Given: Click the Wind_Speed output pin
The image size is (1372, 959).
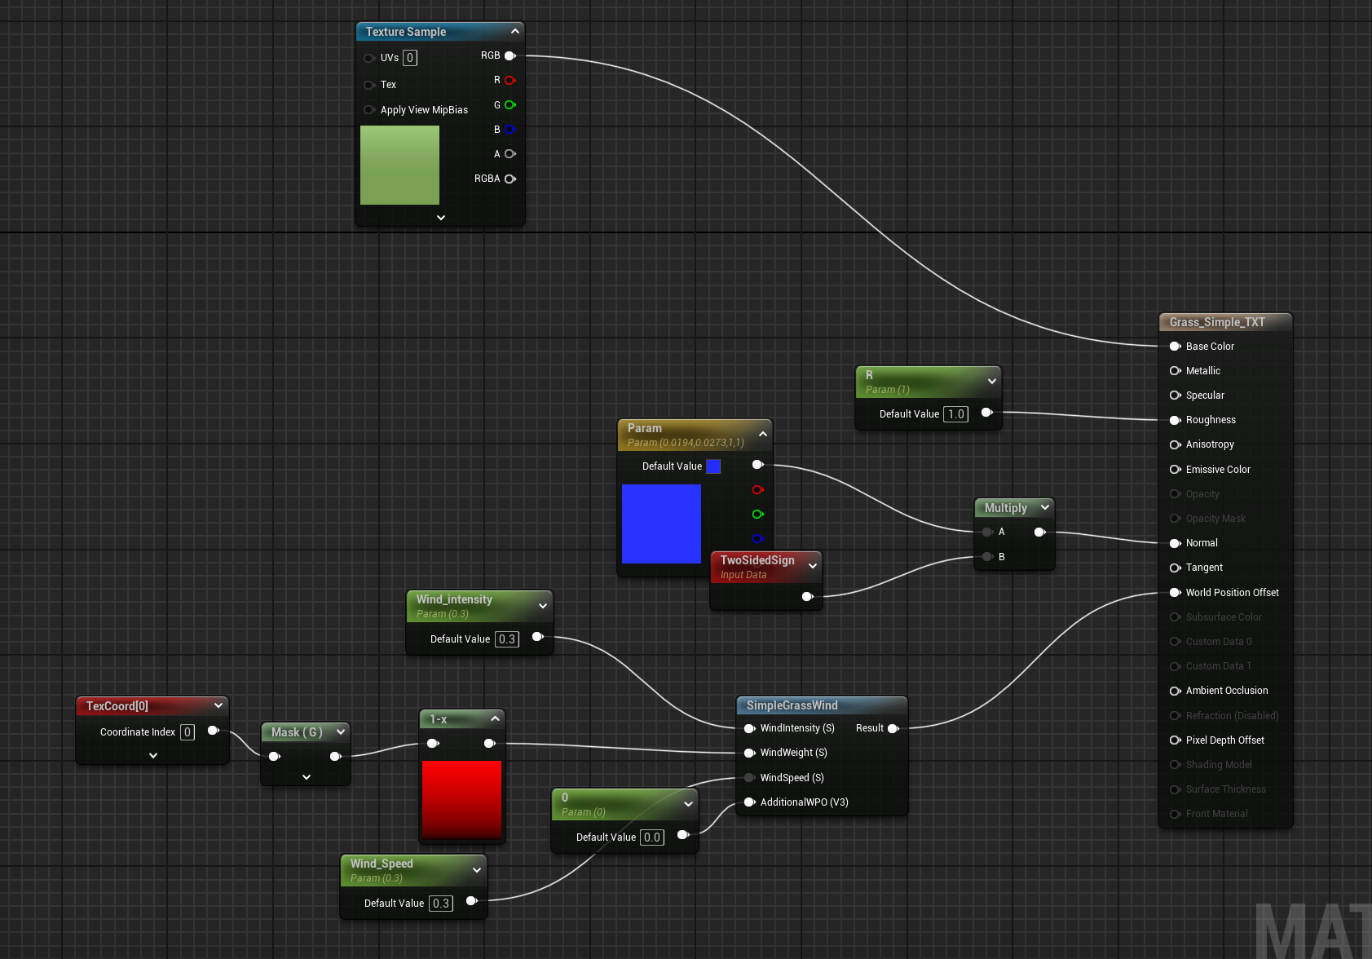Looking at the screenshot, I should pos(472,900).
